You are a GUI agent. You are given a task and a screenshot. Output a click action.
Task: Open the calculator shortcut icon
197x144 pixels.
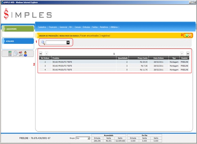click(10, 54)
